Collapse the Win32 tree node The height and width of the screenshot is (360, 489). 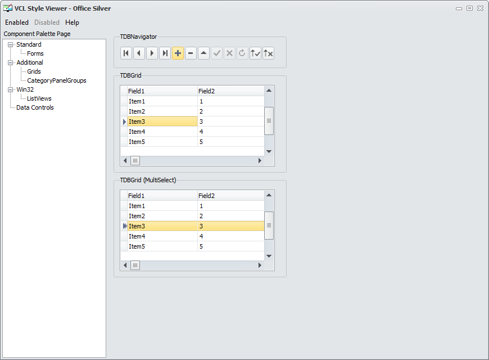coord(10,89)
